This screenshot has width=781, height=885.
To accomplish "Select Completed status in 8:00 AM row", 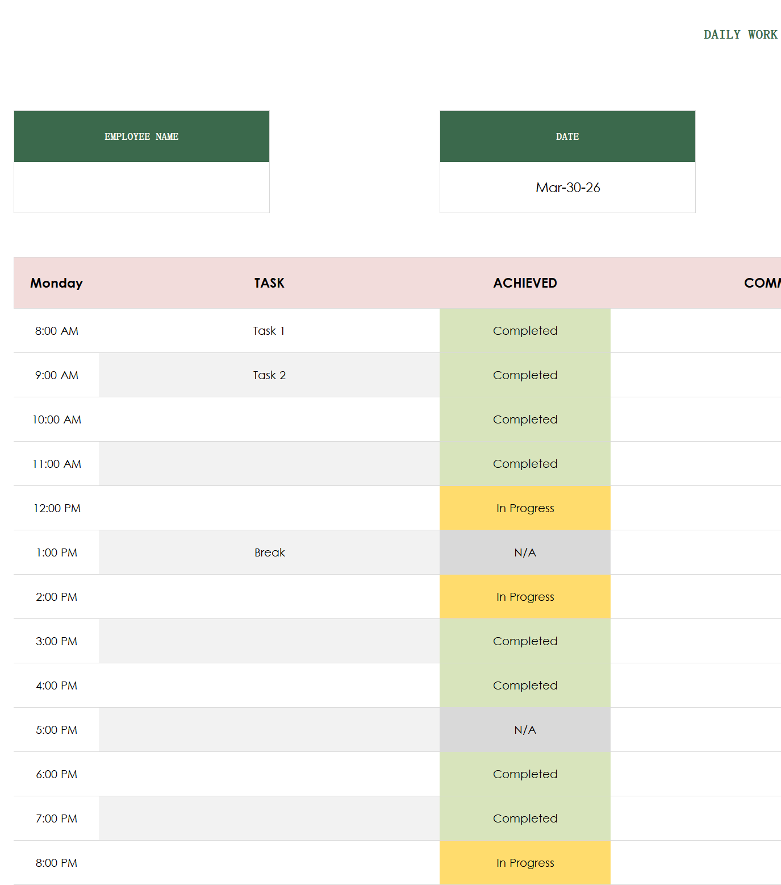I will coord(525,331).
